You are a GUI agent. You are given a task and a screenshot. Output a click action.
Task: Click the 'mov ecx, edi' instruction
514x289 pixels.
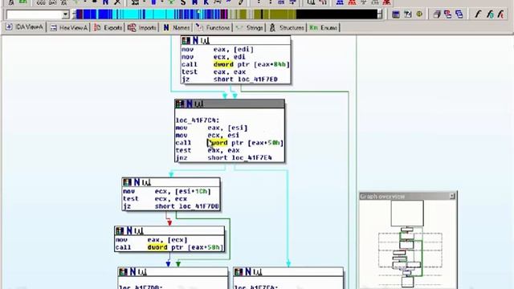click(213, 57)
